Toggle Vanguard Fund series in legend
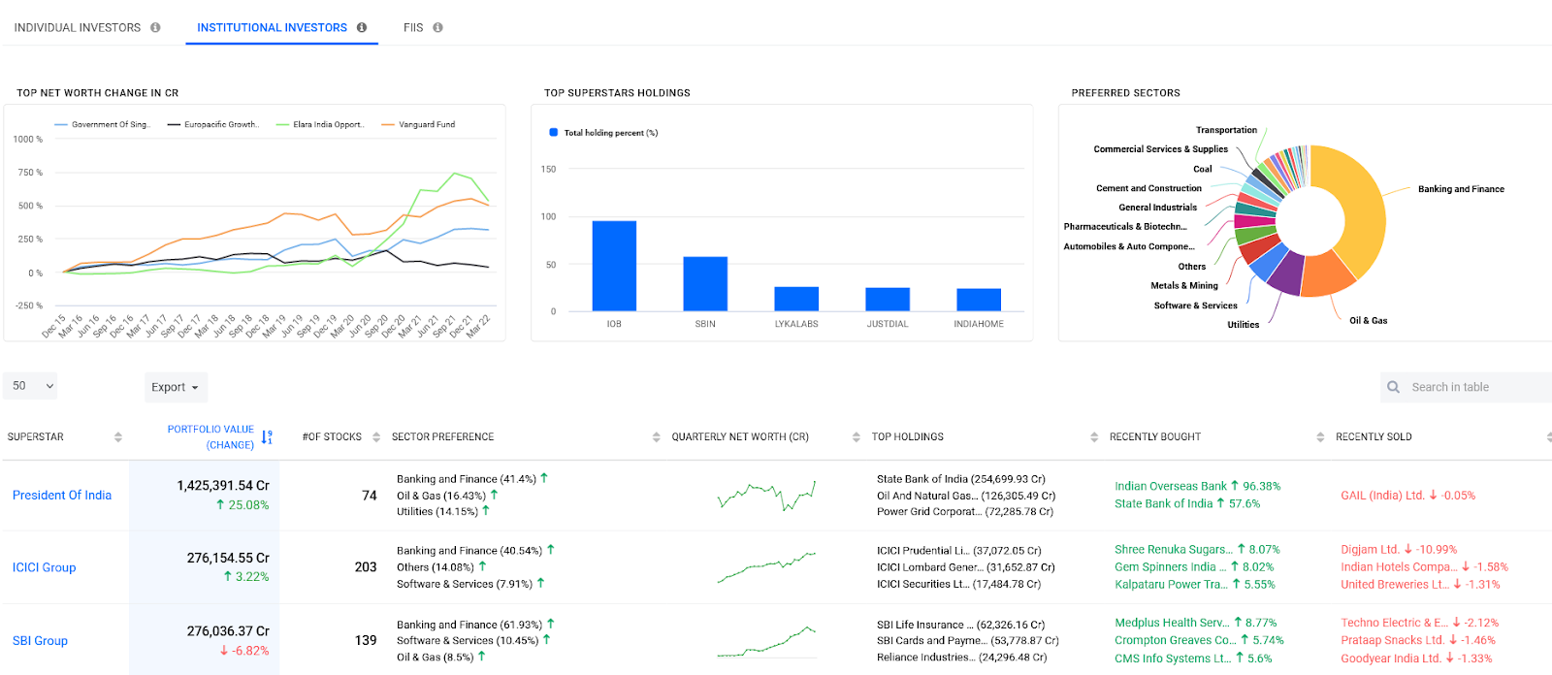 pos(418,125)
